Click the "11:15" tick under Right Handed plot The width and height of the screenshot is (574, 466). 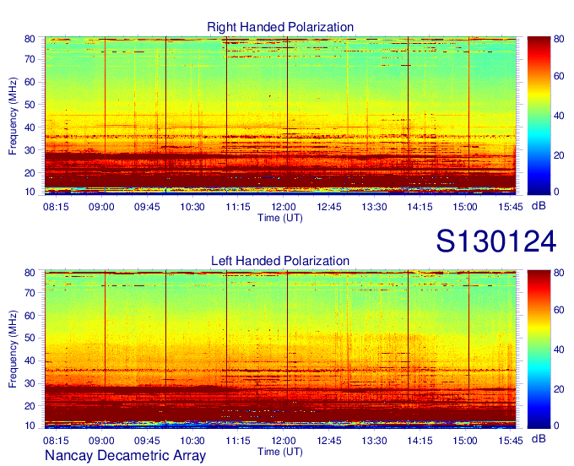click(238, 207)
